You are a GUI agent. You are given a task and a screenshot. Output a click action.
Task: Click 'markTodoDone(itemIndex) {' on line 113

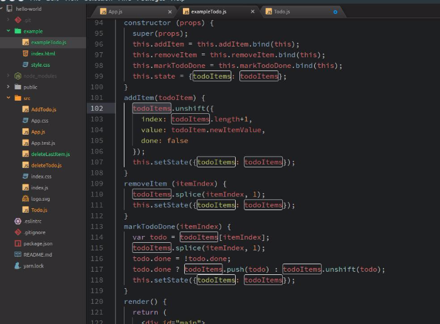tap(177, 226)
